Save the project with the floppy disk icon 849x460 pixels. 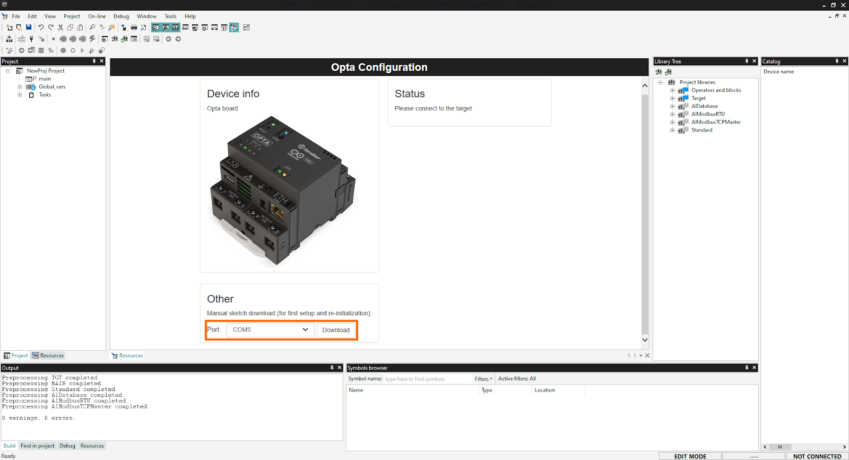[x=29, y=28]
